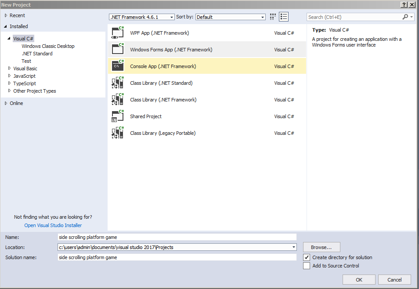
Task: Click the Browse button
Action: point(321,247)
